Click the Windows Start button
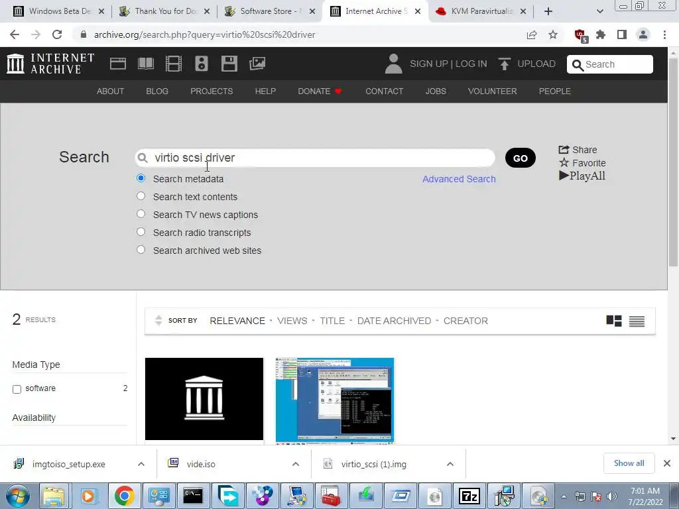This screenshot has width=679, height=509. (x=17, y=496)
